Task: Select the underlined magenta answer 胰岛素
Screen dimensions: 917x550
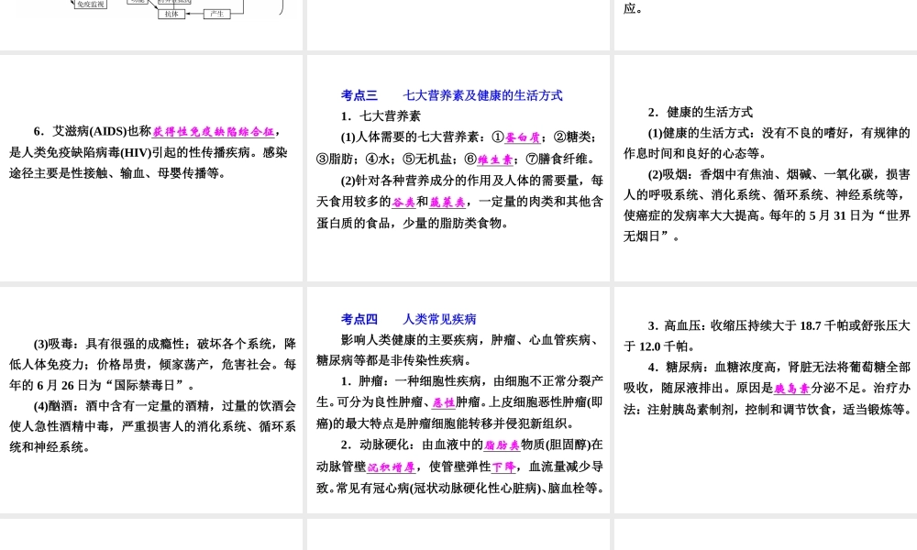Action: (792, 389)
